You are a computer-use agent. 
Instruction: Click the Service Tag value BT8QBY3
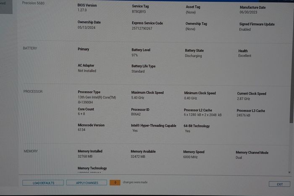point(139,12)
